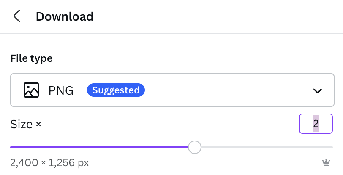Click the PNG text in file type selector
The width and height of the screenshot is (343, 175).
tap(61, 90)
